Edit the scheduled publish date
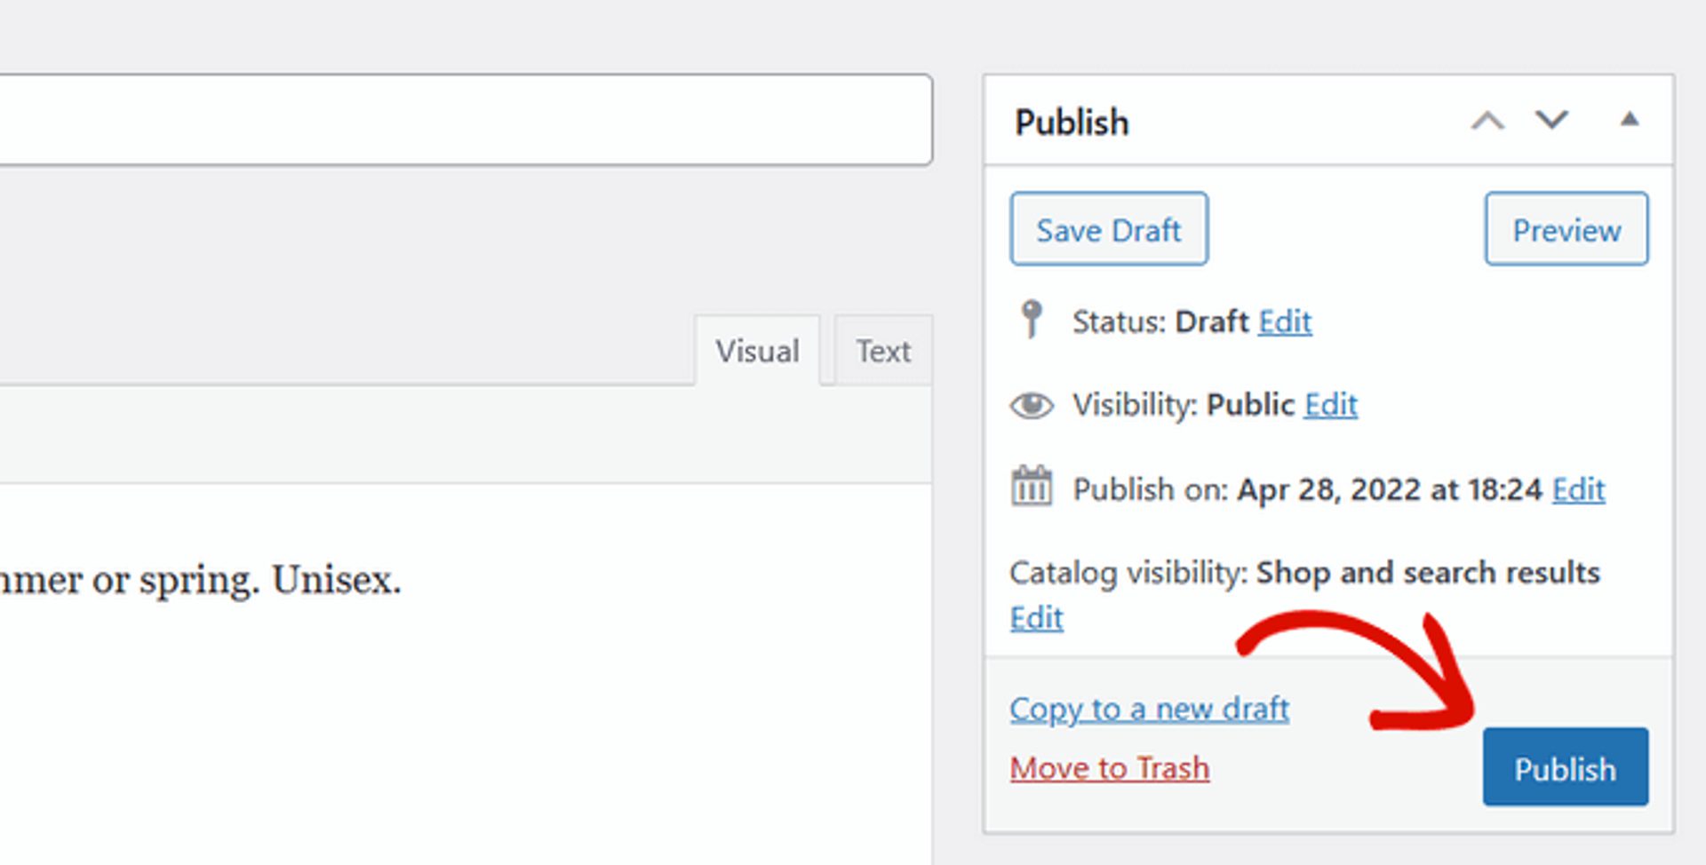 point(1577,489)
